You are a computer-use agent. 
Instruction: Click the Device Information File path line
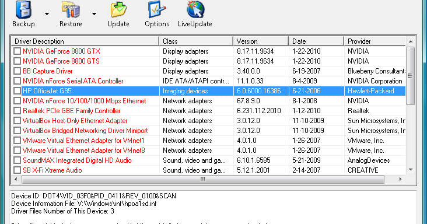pos(84,204)
